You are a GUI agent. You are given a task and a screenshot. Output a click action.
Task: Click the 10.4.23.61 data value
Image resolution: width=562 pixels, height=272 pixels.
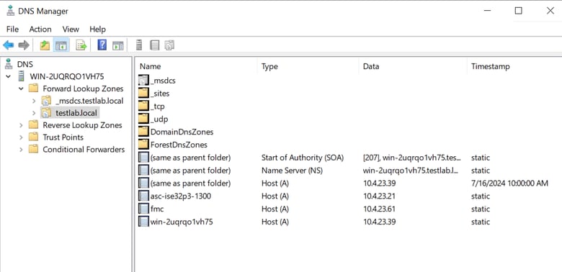(379, 209)
